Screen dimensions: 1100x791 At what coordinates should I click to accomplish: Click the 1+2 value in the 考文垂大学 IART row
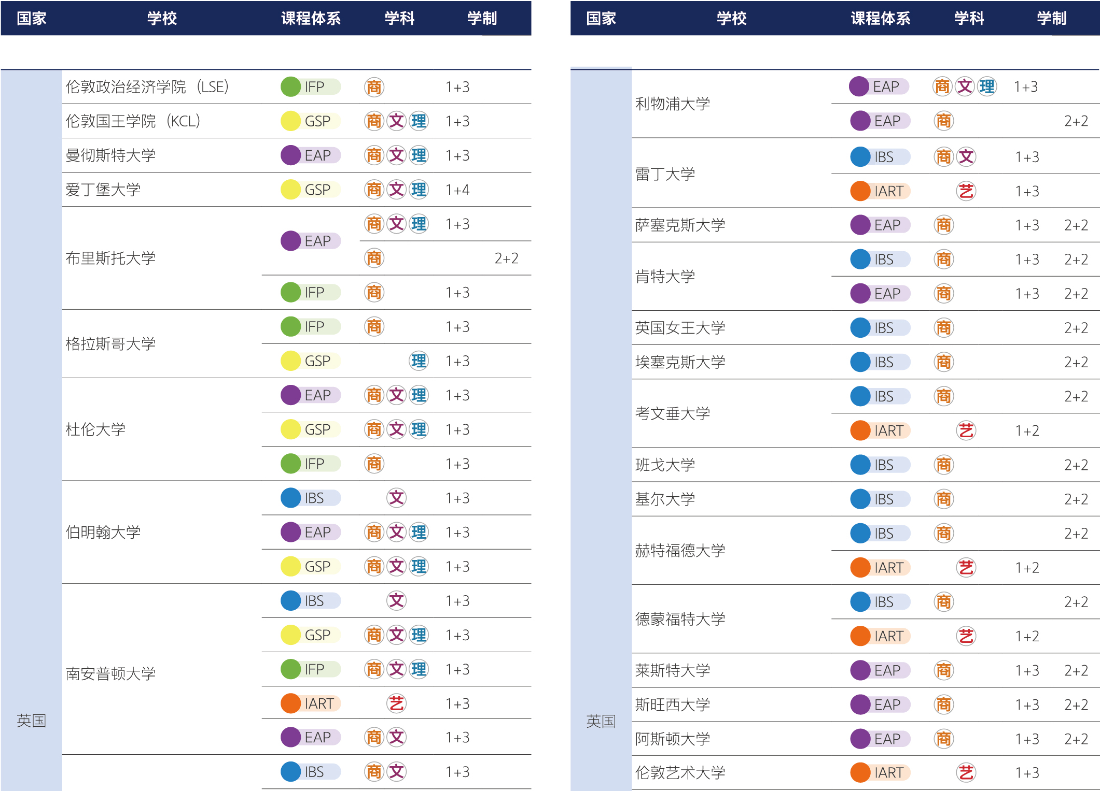[1027, 431]
